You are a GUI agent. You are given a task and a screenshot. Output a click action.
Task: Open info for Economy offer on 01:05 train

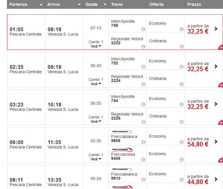pos(181,29)
